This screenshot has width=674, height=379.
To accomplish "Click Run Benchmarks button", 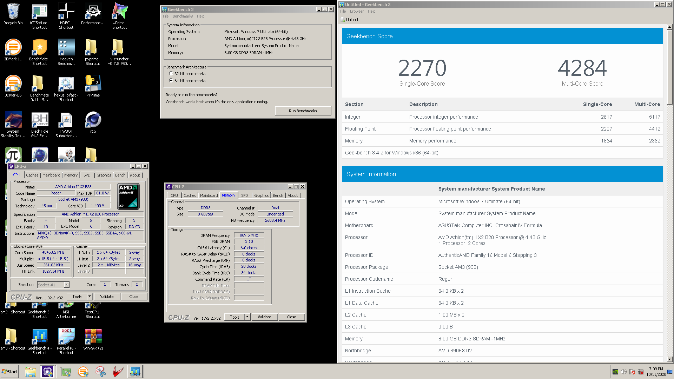I will [x=303, y=111].
